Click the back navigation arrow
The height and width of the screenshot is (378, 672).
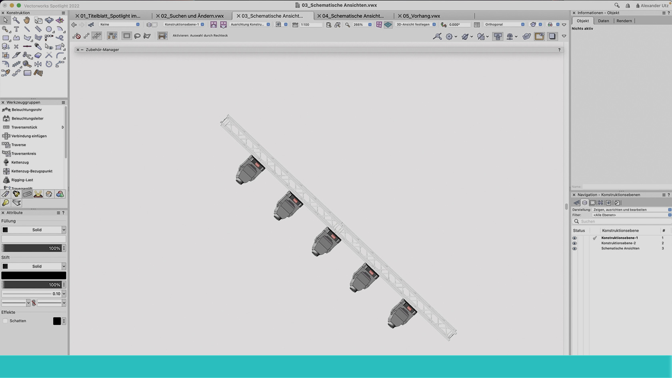pos(74,24)
